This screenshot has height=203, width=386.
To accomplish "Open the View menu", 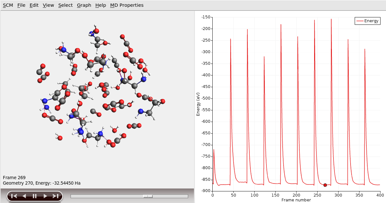I will pos(48,5).
